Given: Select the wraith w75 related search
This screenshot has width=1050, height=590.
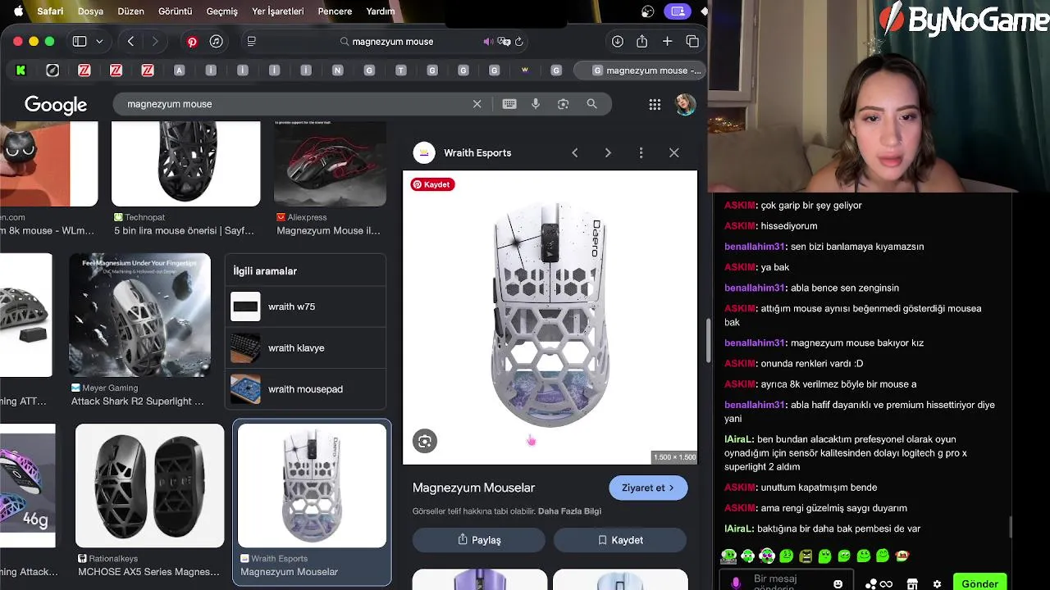Looking at the screenshot, I should click(305, 306).
